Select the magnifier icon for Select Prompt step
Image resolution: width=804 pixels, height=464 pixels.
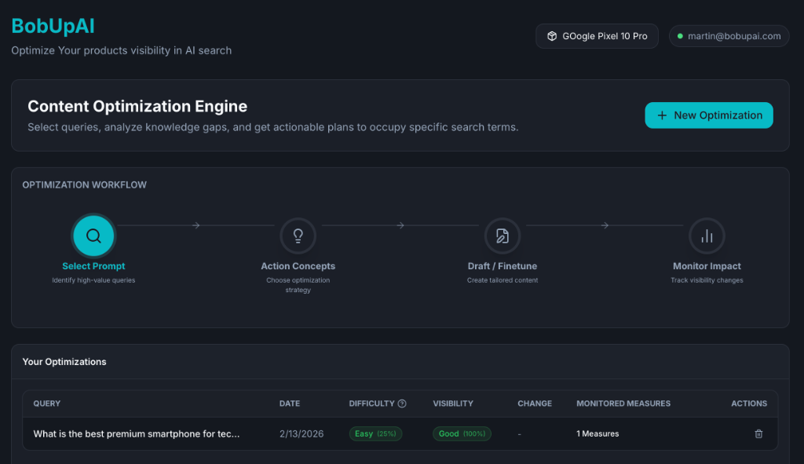pos(93,235)
